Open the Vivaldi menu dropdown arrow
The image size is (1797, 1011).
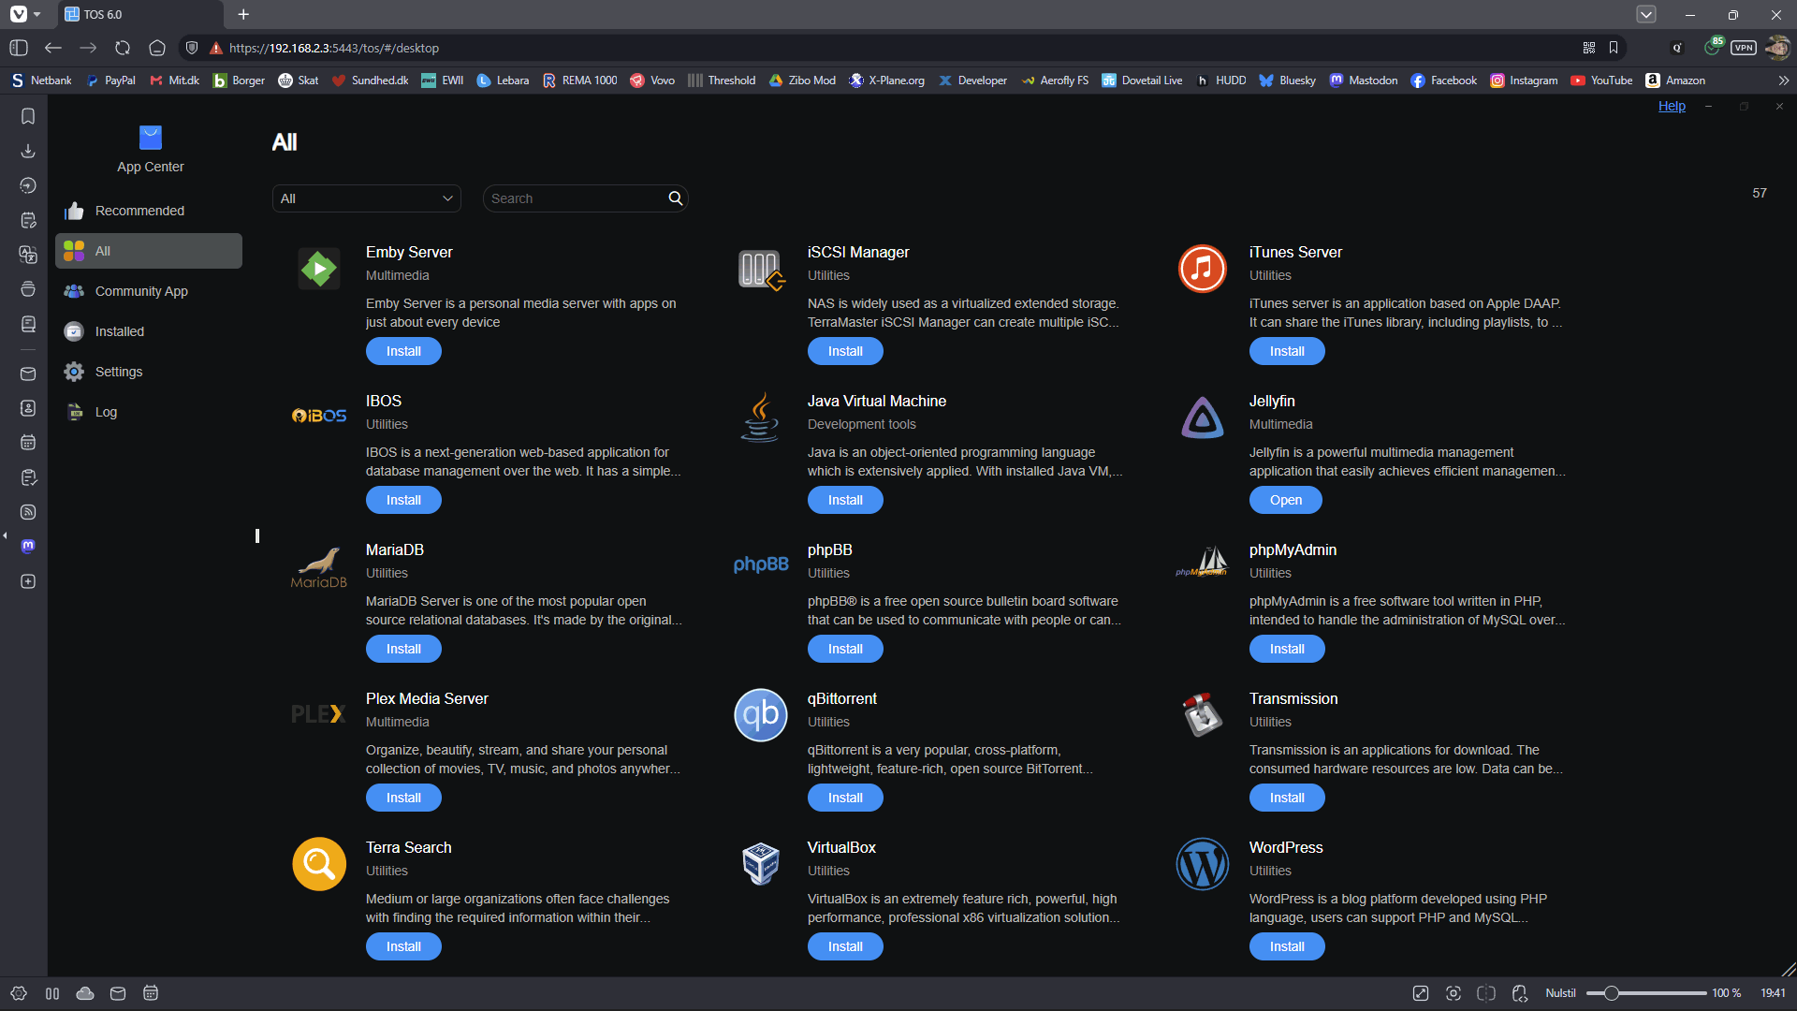coord(37,14)
